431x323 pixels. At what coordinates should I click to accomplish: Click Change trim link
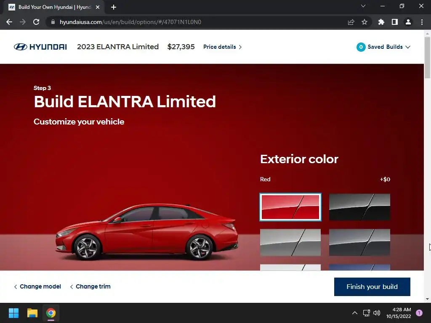[x=90, y=286]
